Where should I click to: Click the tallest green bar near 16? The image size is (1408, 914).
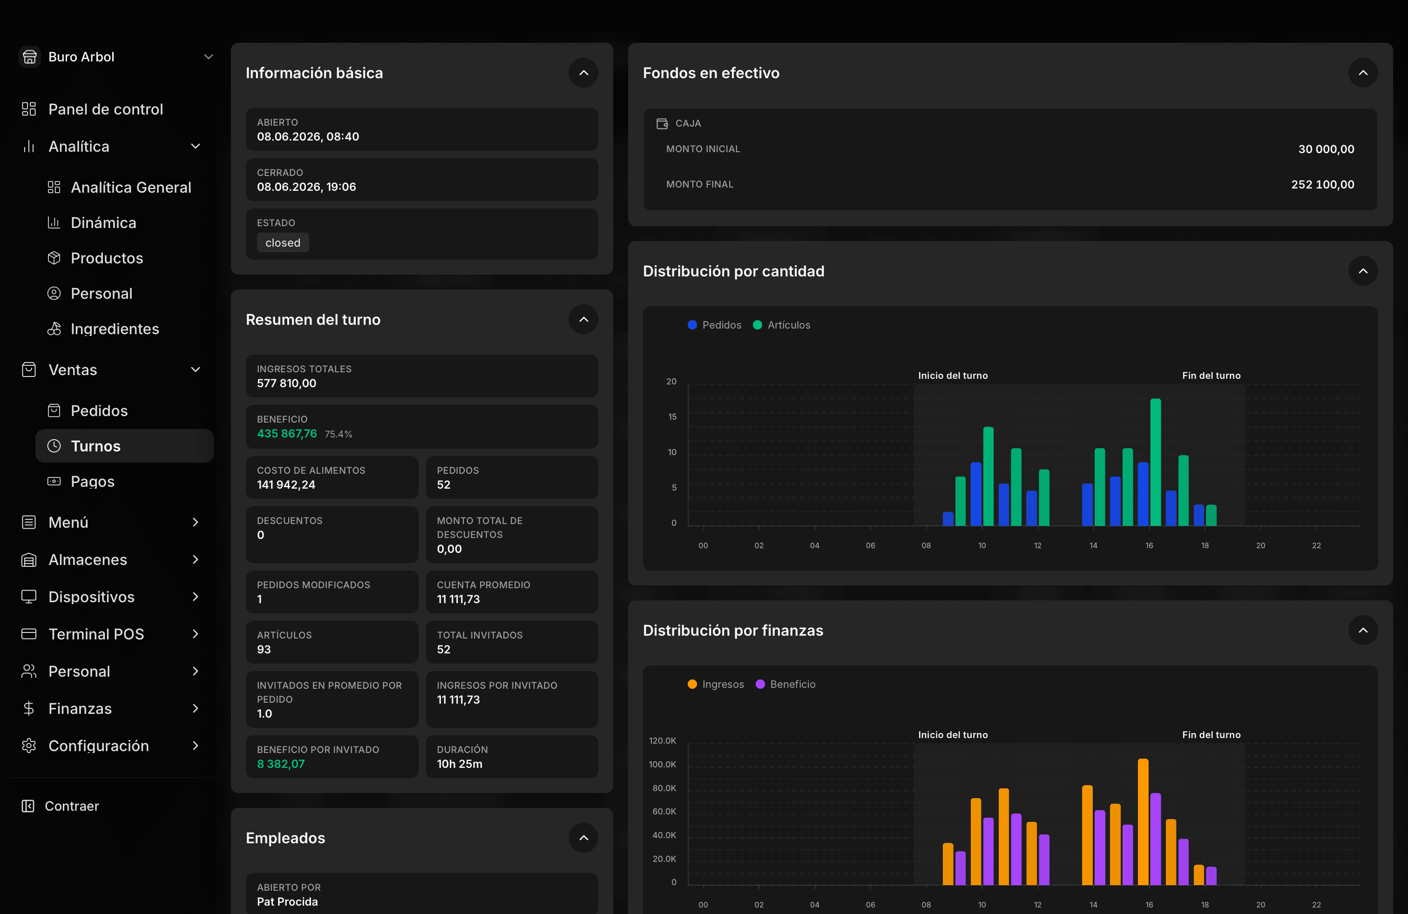coord(1155,462)
